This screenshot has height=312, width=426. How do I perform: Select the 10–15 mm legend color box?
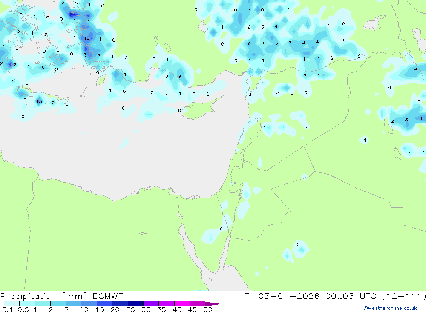(89, 303)
